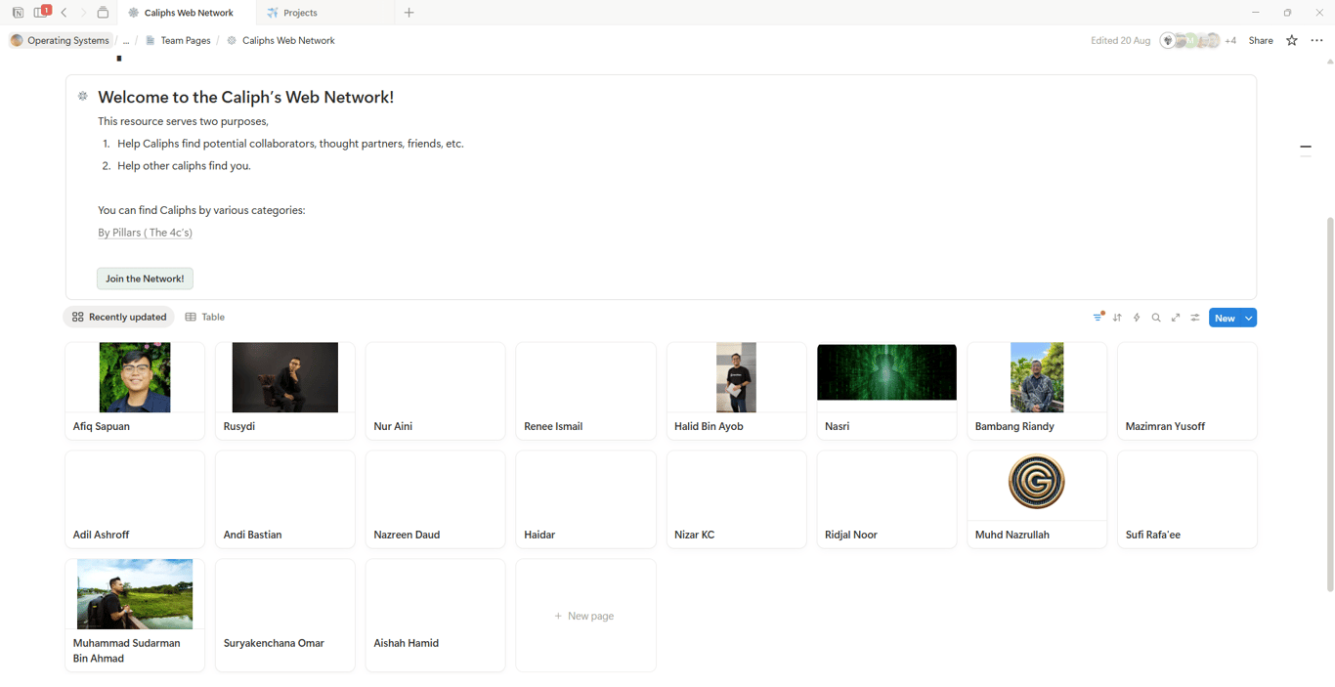Click the Join the Network! button
Image resolution: width=1335 pixels, height=687 pixels.
pos(145,279)
